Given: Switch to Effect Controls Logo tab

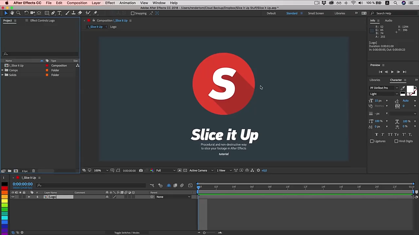Looking at the screenshot, I should pyautogui.click(x=43, y=21).
